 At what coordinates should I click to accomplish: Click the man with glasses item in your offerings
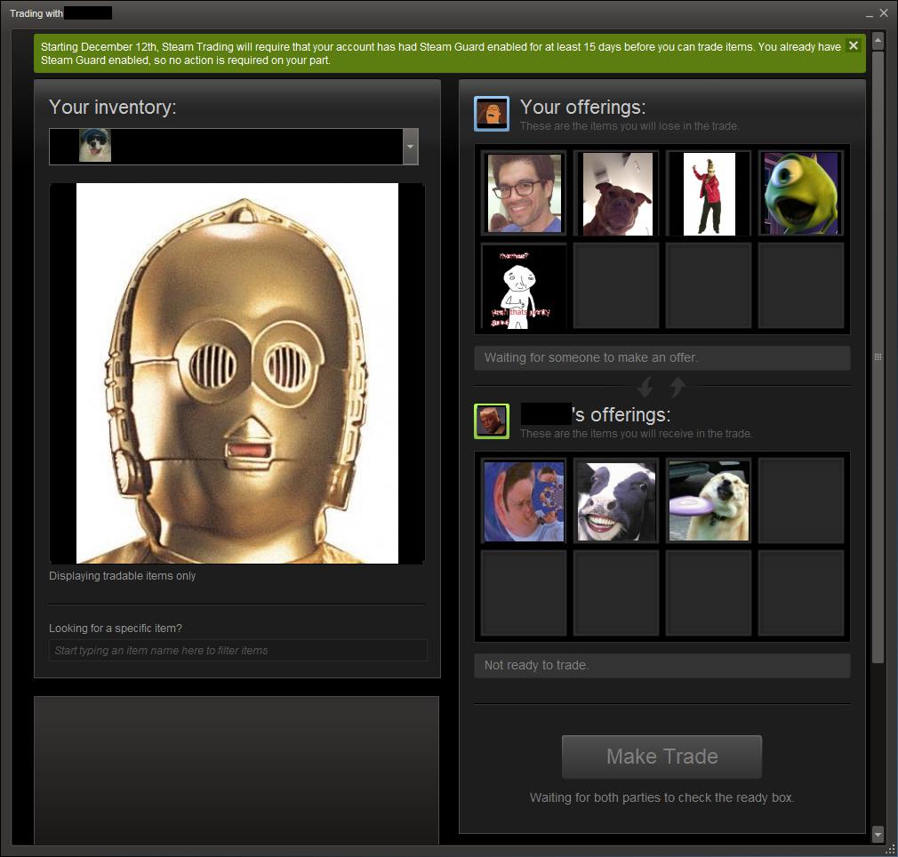[524, 193]
